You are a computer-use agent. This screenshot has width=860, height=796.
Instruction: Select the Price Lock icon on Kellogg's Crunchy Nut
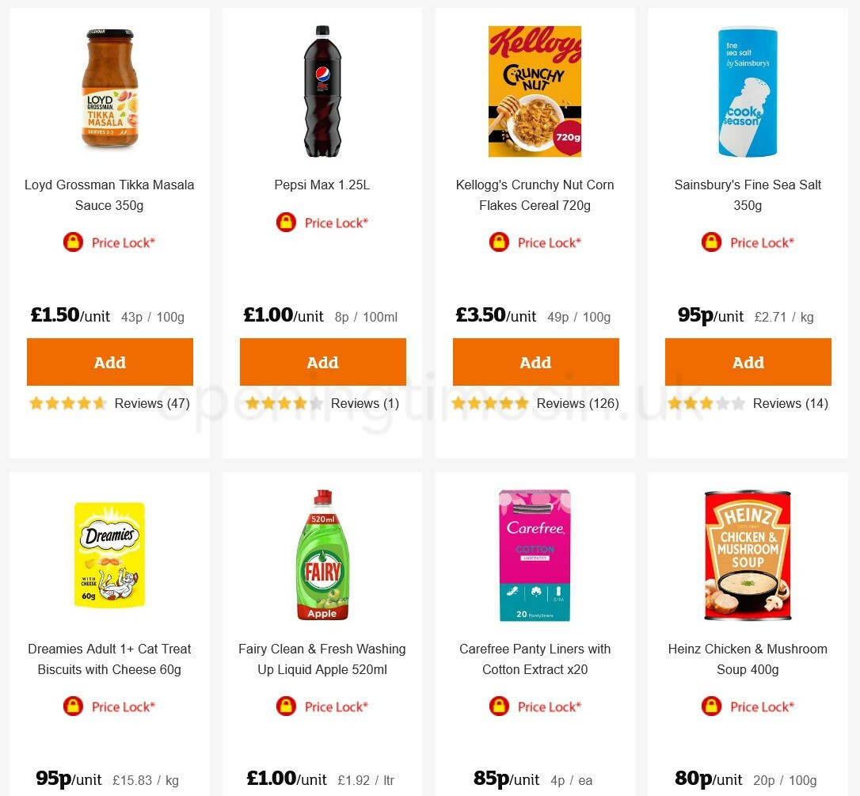click(499, 242)
